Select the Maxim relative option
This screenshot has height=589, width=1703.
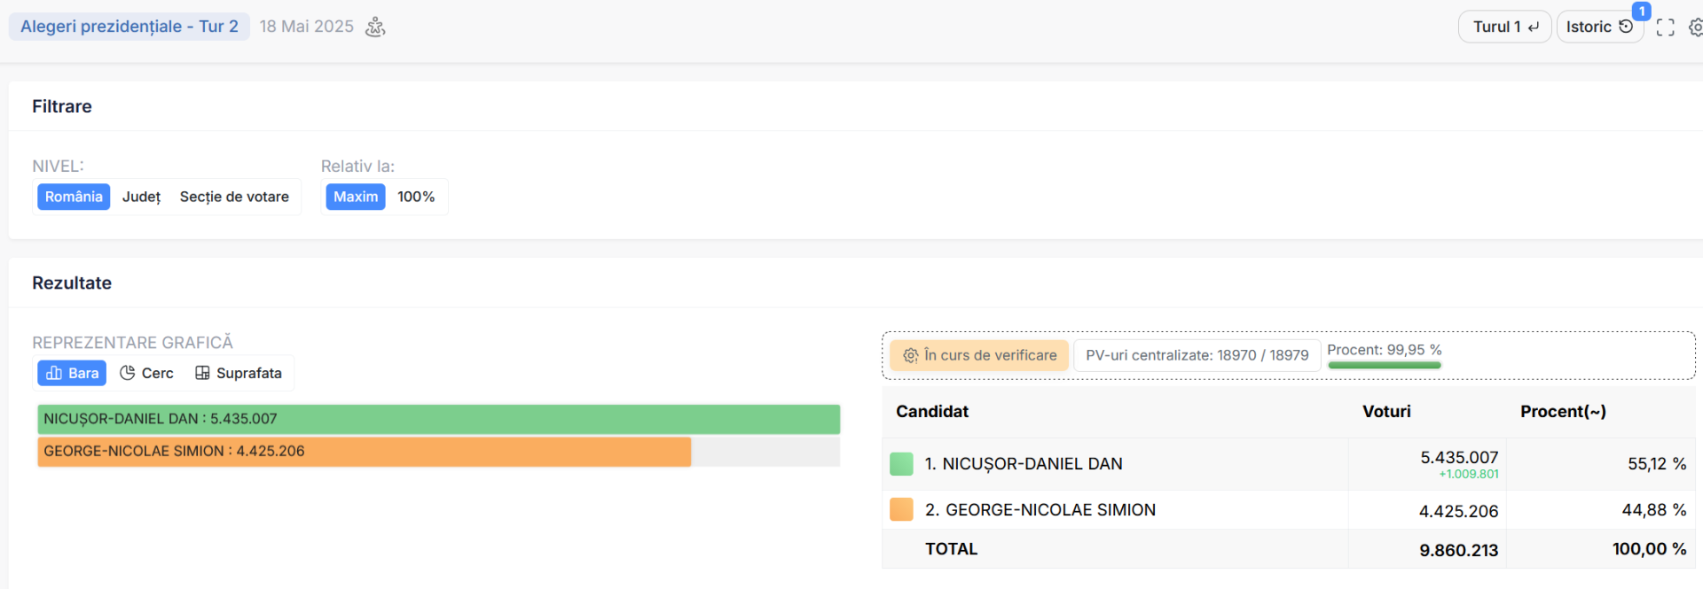(356, 197)
